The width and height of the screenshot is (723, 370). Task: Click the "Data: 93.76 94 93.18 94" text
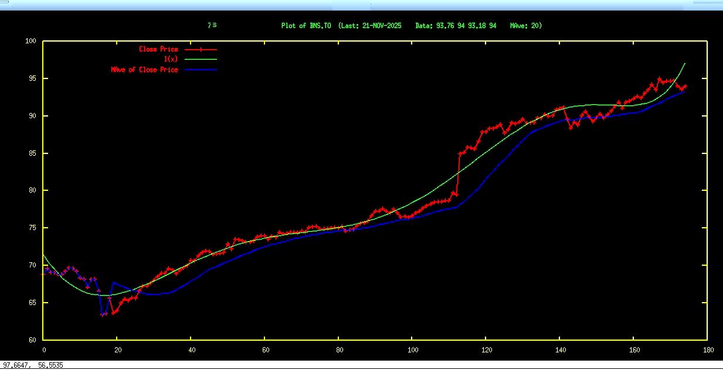click(456, 26)
